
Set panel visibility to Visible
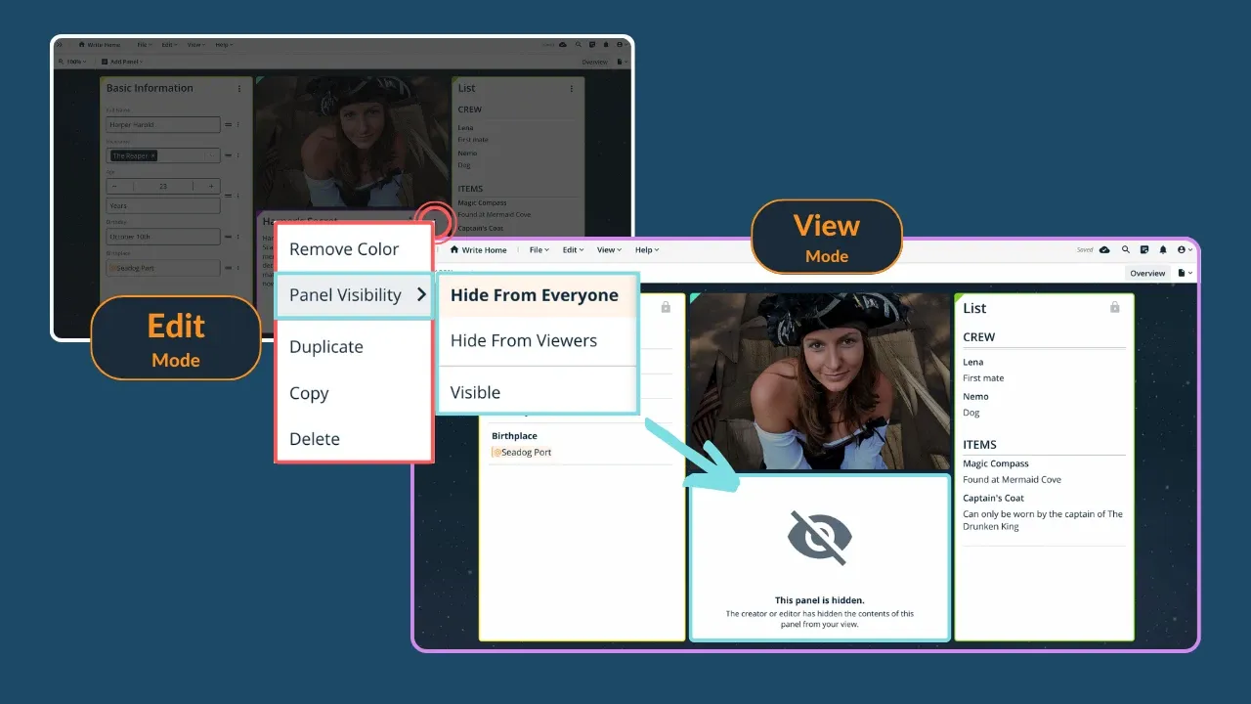pos(475,392)
